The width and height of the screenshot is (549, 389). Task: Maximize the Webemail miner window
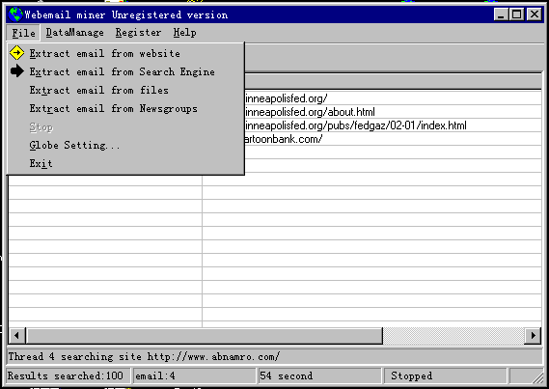[517, 14]
